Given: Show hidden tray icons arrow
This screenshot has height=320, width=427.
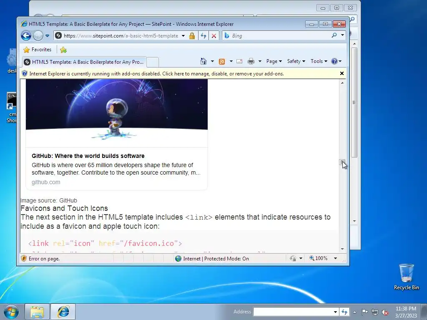Looking at the screenshot, I should 354,312.
